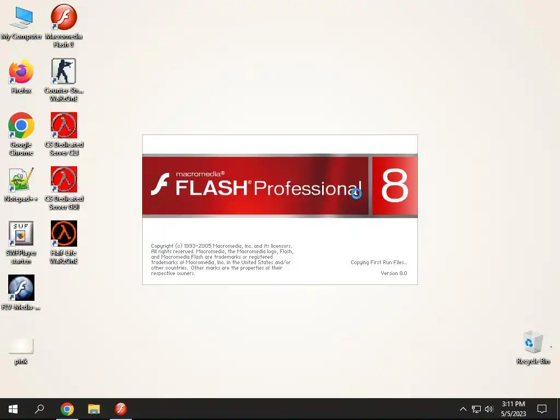Image resolution: width=560 pixels, height=420 pixels.
Task: Click the Flash Professional 8 splash banner
Action: pos(279,186)
